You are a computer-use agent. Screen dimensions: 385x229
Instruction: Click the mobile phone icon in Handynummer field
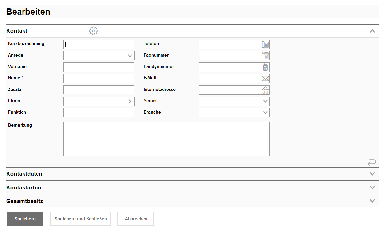[x=265, y=67]
